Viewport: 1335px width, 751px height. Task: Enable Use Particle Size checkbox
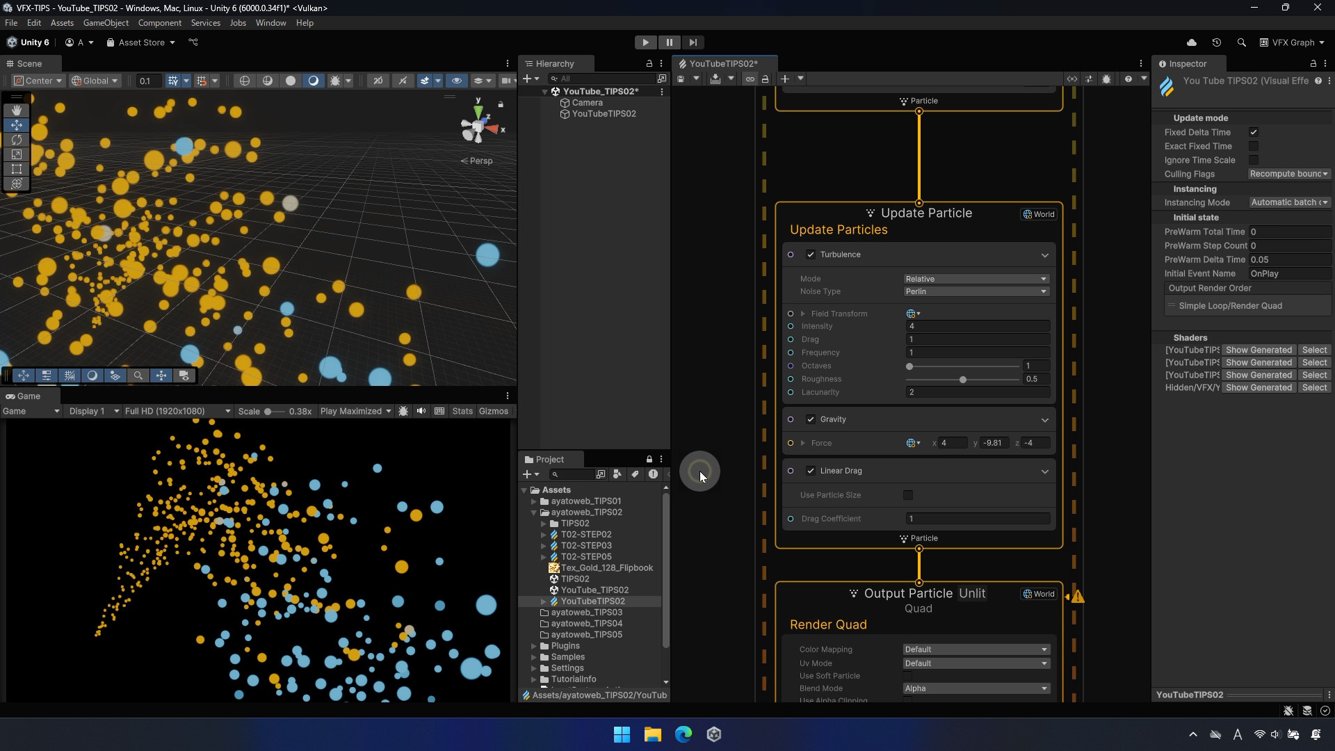pyautogui.click(x=908, y=495)
